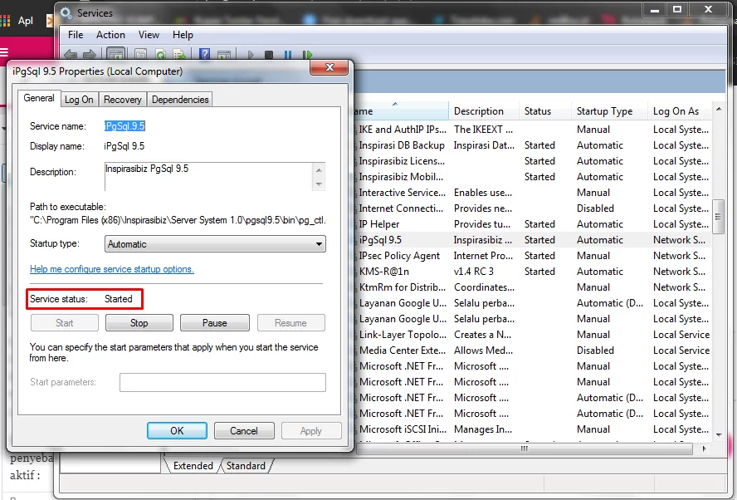
Task: Click the green Refresh toolbar icon
Action: click(x=160, y=55)
